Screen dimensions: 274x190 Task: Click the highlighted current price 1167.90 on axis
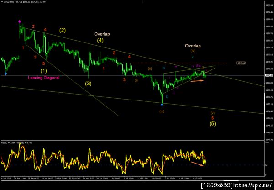point(269,75)
